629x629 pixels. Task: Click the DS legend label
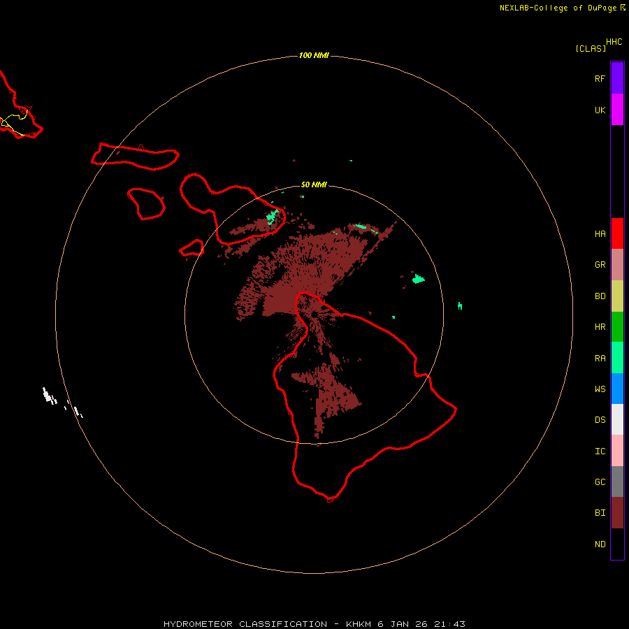(x=600, y=420)
